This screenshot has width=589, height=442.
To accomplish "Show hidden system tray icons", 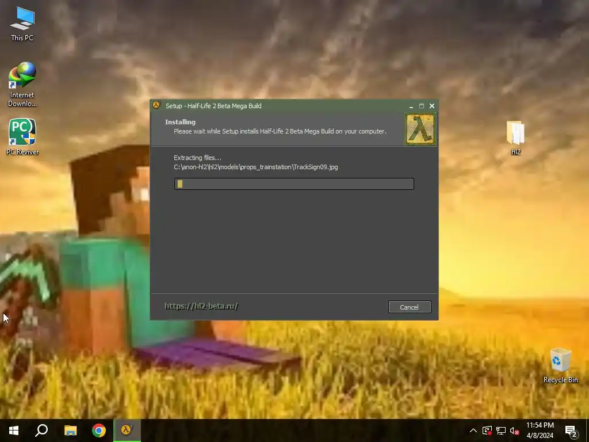I will (473, 430).
